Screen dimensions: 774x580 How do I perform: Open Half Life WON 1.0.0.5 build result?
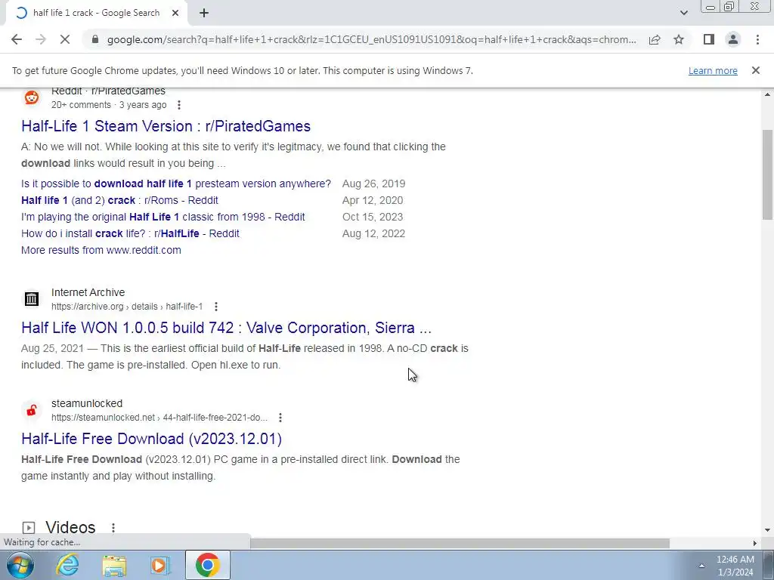pos(227,328)
